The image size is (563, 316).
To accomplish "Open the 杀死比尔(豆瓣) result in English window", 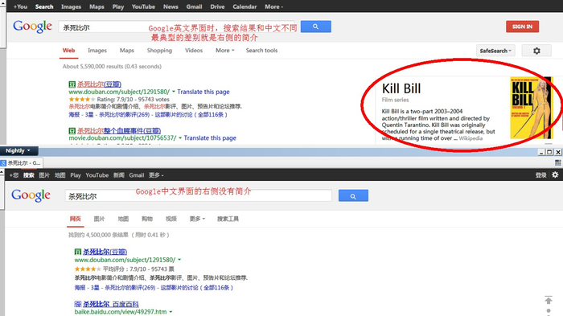I will point(99,84).
